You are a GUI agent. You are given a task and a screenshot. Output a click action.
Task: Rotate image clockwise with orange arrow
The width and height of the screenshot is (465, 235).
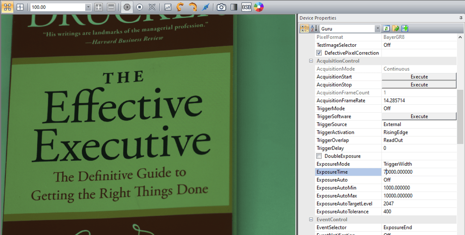click(x=193, y=7)
